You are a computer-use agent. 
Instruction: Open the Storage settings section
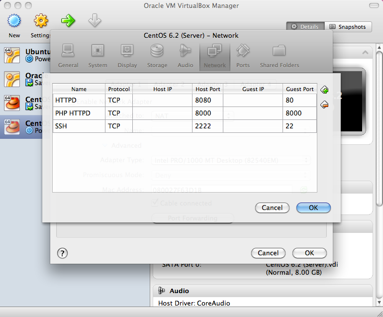pos(157,56)
